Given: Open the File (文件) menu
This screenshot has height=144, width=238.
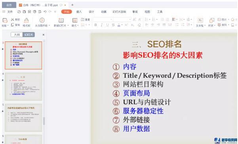Looking at the screenshot, I should (10, 12).
